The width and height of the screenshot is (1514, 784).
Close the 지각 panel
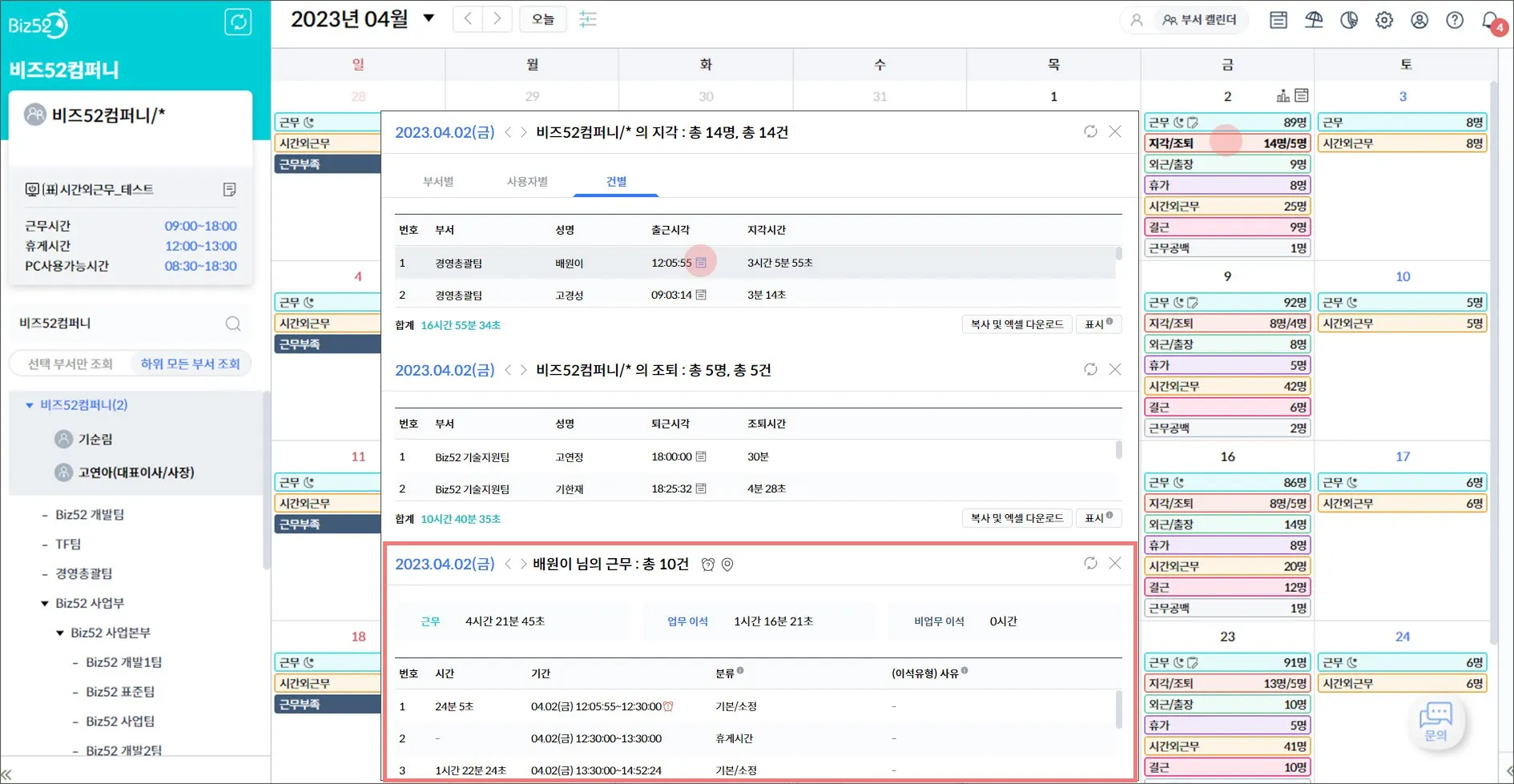click(1115, 131)
